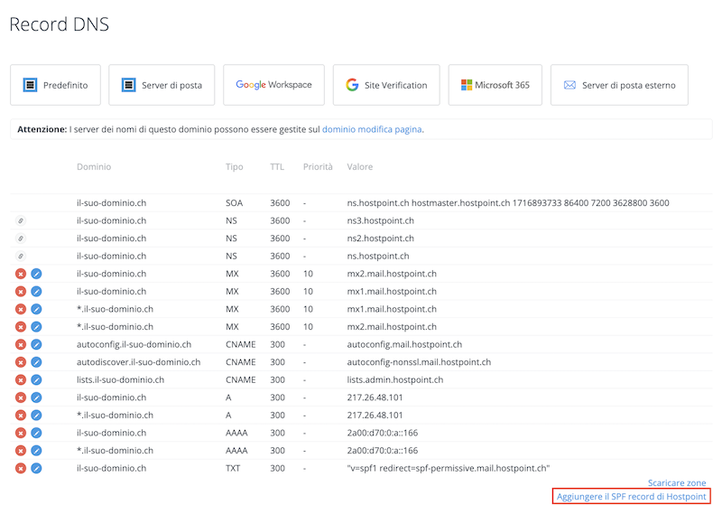722x505 pixels.
Task: Open the Google Site Verification preset
Action: (x=386, y=85)
